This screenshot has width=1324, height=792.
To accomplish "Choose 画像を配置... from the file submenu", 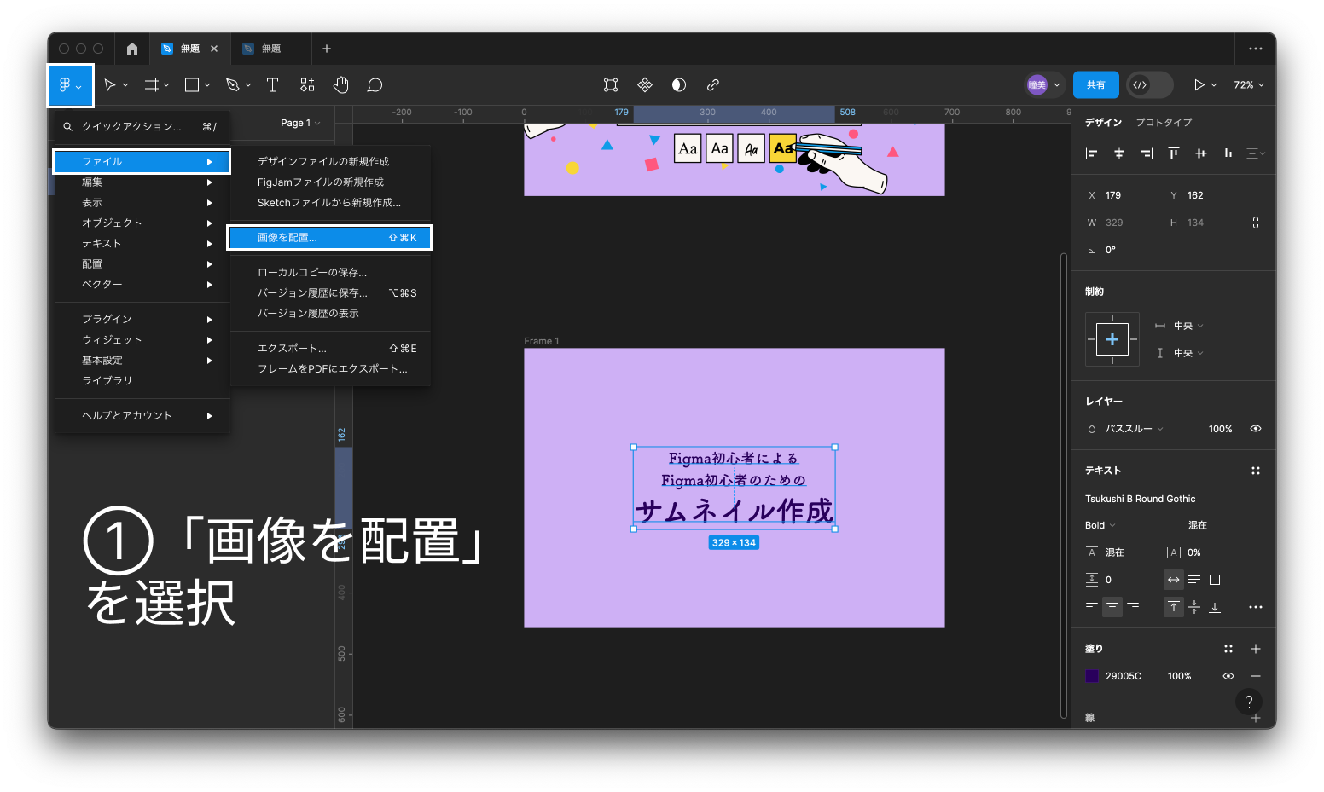I will (x=329, y=238).
